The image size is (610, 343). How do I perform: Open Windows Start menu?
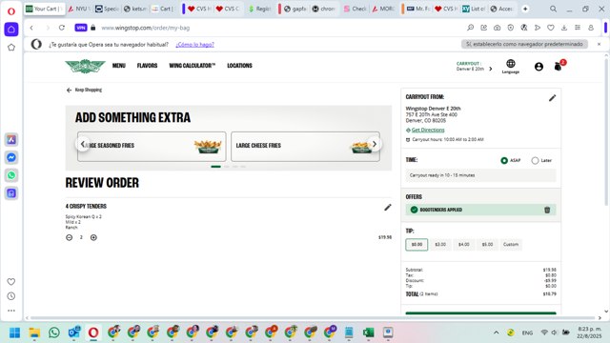[x=15, y=333]
